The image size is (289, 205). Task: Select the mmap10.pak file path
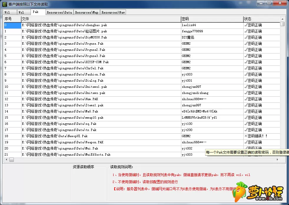tap(63, 118)
